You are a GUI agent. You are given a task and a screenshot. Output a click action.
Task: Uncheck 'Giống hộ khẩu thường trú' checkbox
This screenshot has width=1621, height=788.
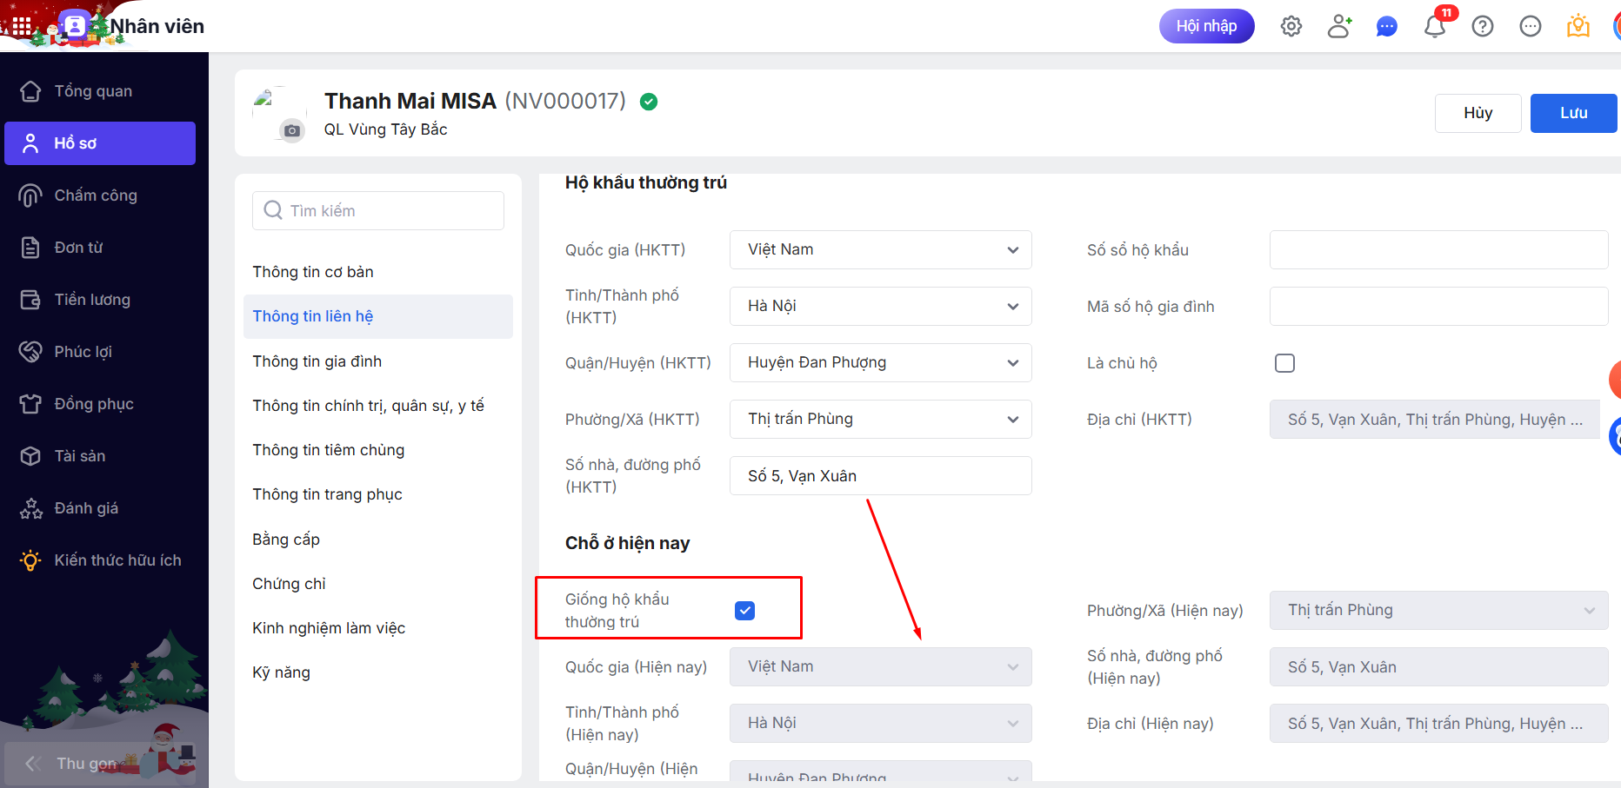tap(744, 611)
